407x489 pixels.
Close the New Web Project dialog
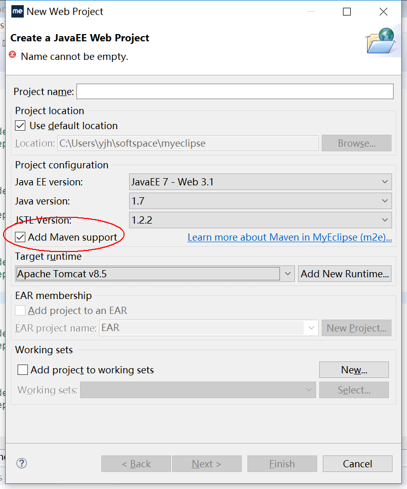tap(383, 11)
